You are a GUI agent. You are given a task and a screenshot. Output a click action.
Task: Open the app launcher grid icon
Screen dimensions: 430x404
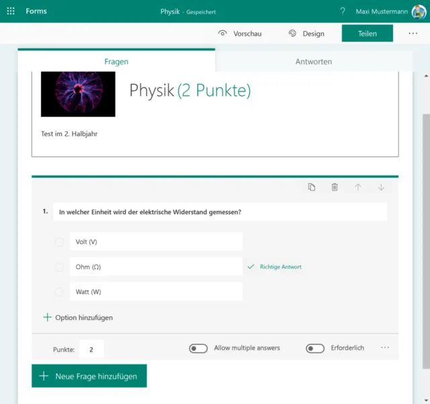[11, 11]
